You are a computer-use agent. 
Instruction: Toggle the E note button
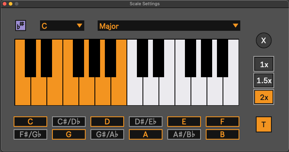[x=184, y=122]
